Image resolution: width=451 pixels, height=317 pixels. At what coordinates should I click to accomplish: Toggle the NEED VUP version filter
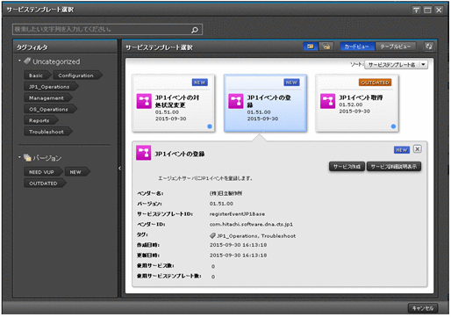tap(43, 172)
